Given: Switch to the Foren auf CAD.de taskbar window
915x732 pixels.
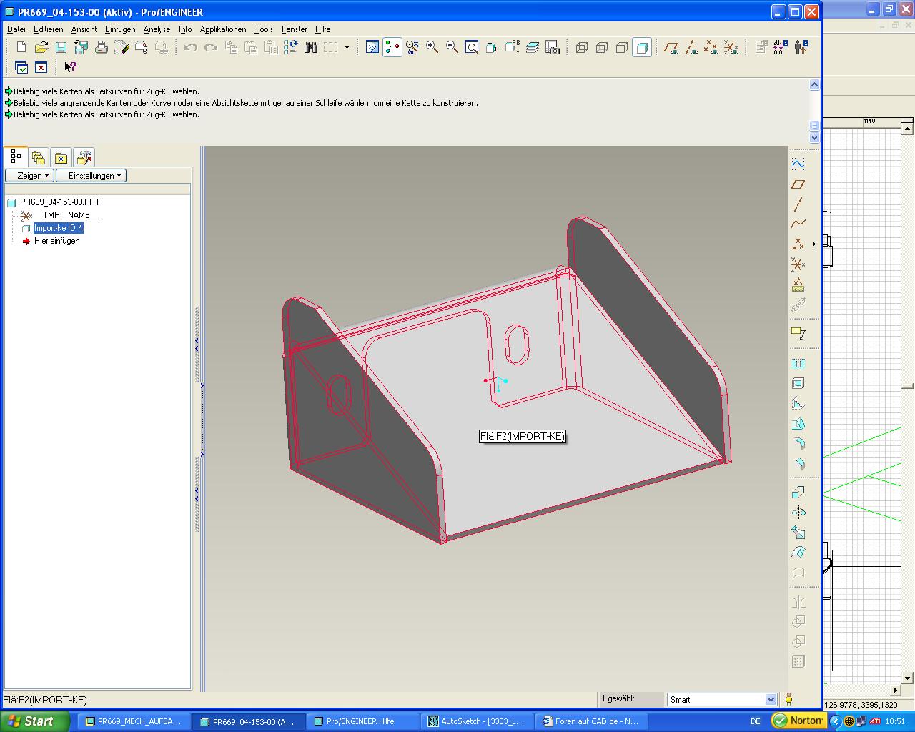Looking at the screenshot, I should pyautogui.click(x=593, y=721).
